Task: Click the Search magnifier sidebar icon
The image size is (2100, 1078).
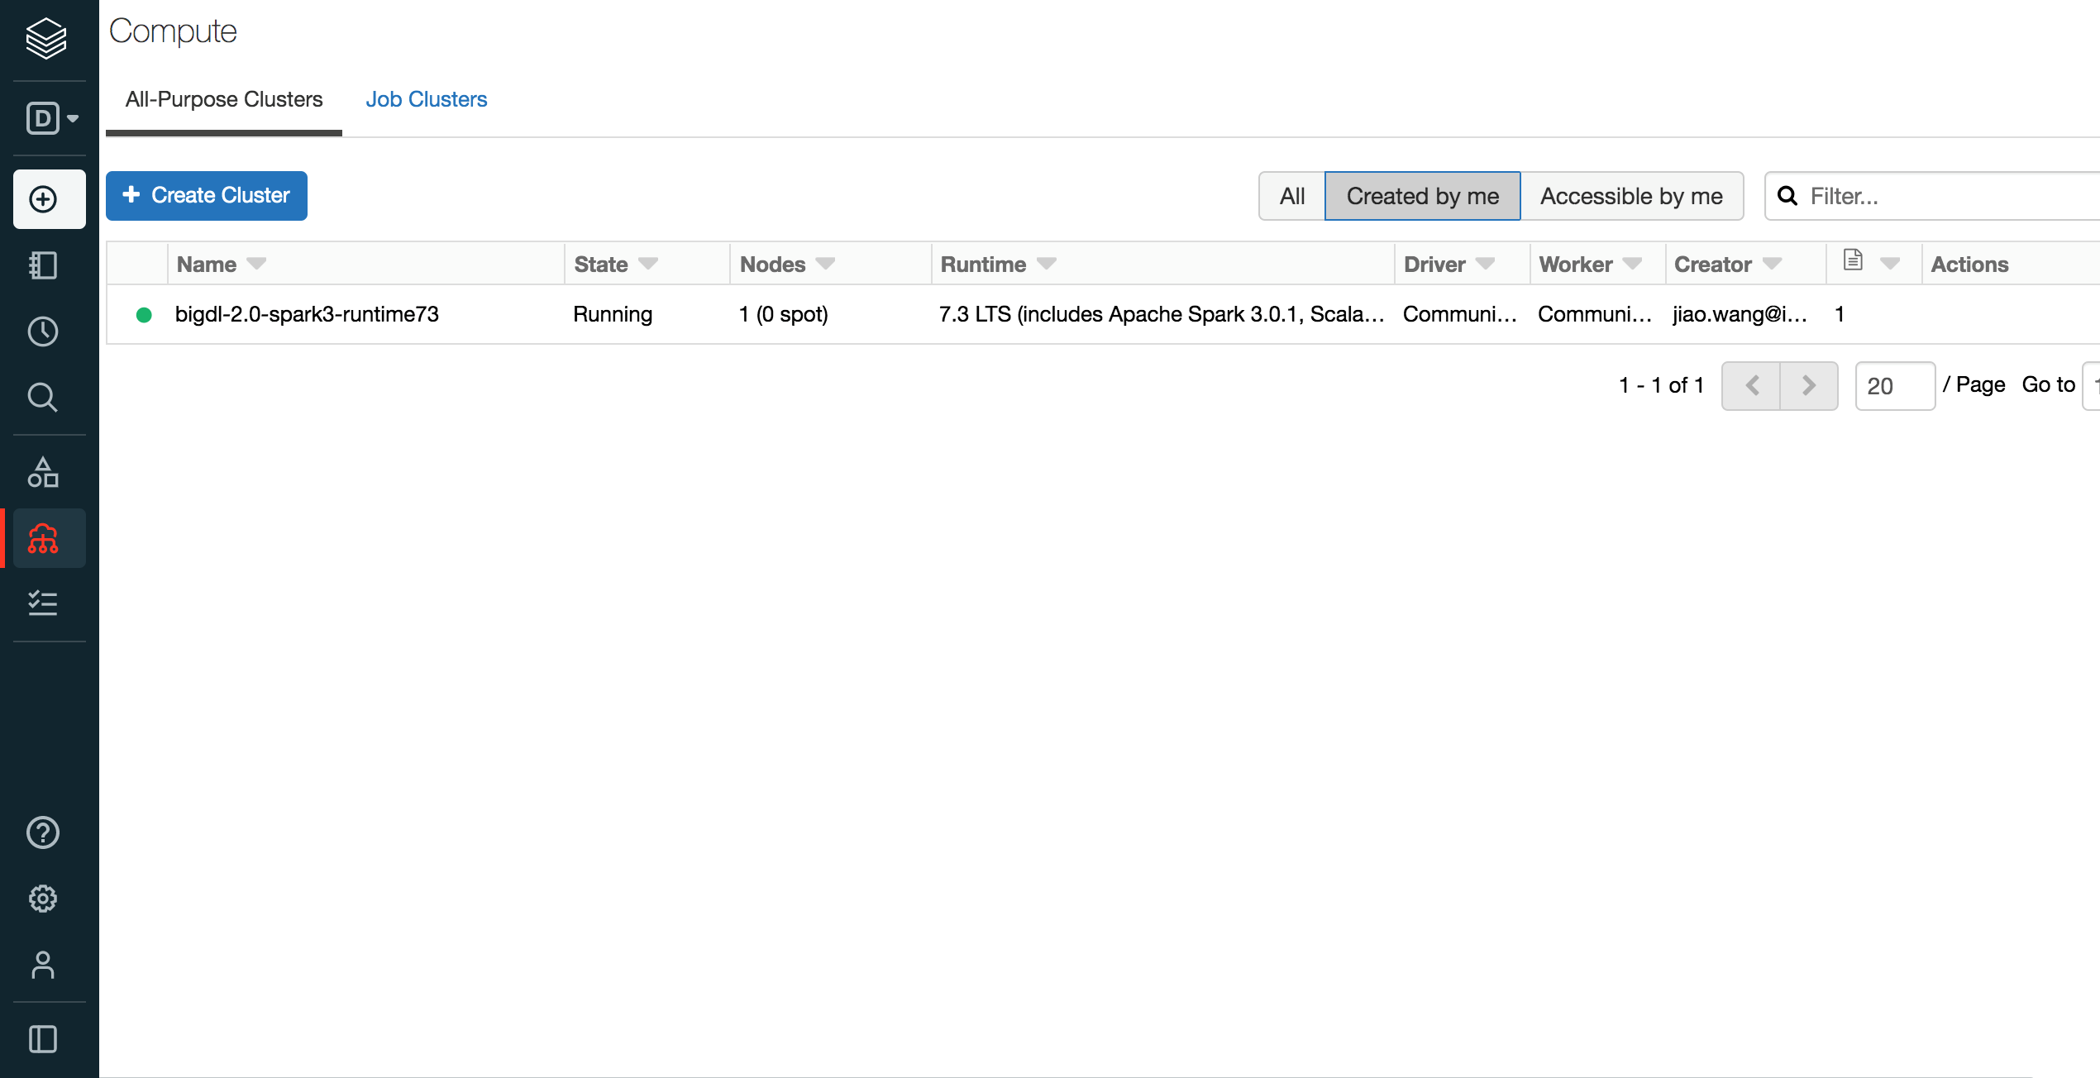Action: (43, 398)
